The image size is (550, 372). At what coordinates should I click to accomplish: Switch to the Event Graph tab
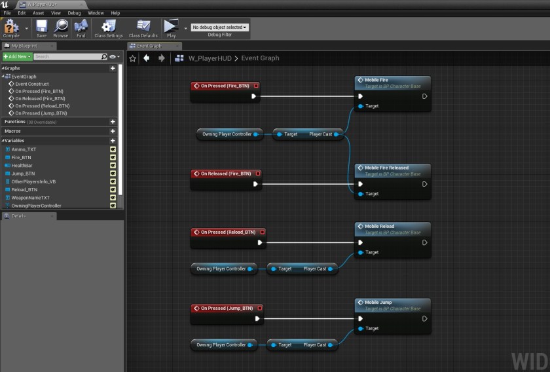[x=149, y=46]
